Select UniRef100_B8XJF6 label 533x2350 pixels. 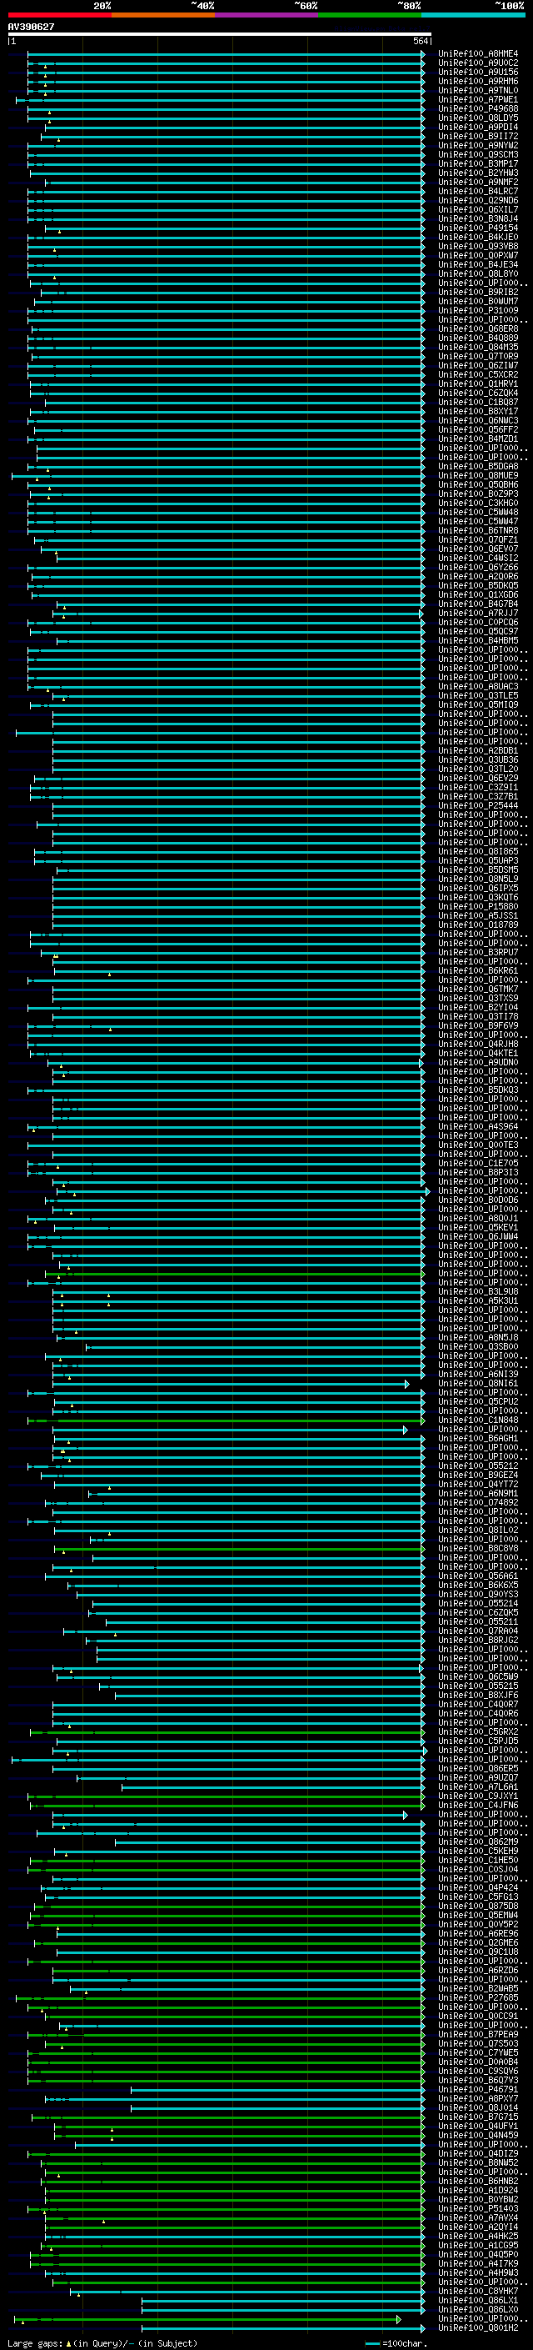point(478,1695)
